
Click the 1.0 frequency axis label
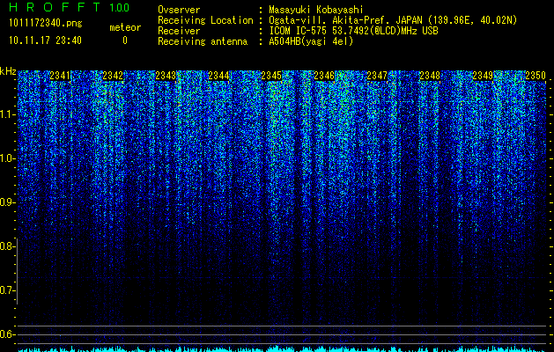(7, 158)
